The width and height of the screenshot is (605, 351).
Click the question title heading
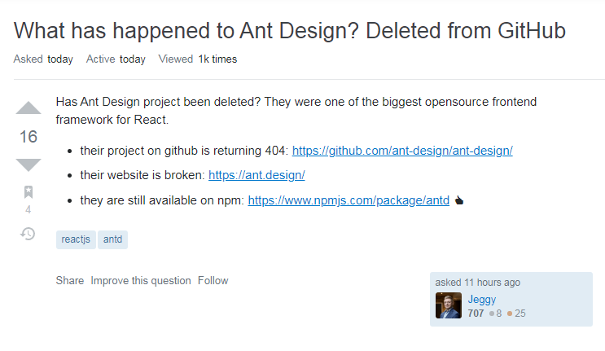click(x=290, y=31)
